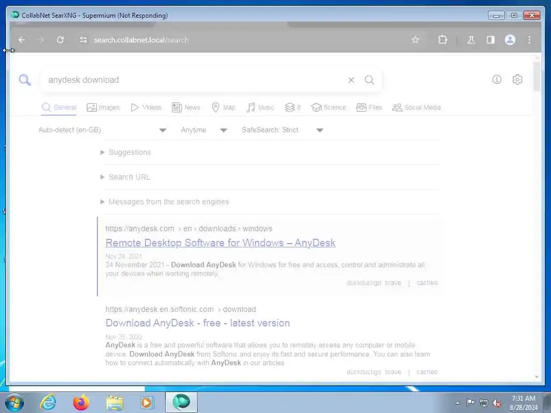Select Supermium taskbar button
551x413 pixels.
coord(181,402)
